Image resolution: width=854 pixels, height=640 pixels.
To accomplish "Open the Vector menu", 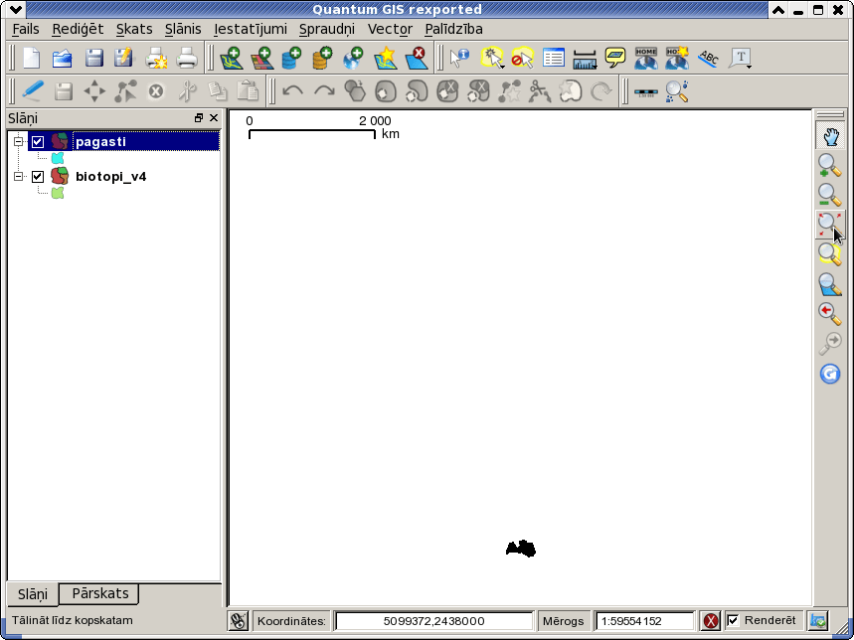I will point(390,29).
